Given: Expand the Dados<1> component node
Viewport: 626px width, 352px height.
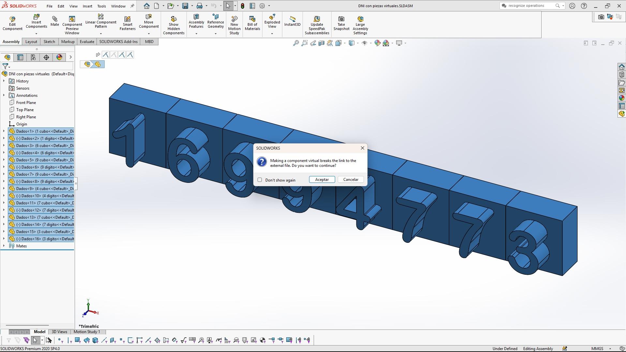Looking at the screenshot, I should (4, 131).
